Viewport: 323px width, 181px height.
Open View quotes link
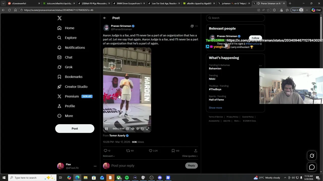point(190,156)
